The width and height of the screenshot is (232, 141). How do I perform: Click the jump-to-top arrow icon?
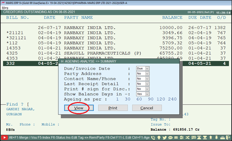click(x=199, y=138)
